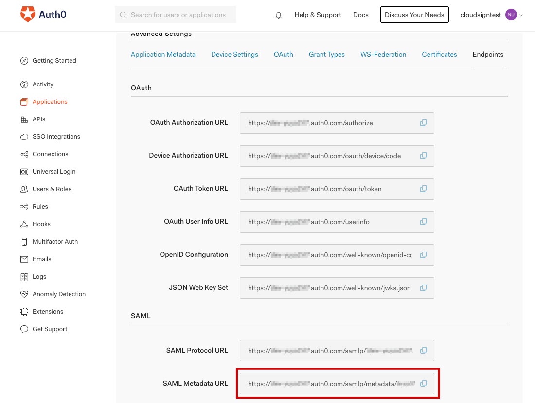The width and height of the screenshot is (535, 403).
Task: Click the search users or applications field
Action: pos(176,15)
